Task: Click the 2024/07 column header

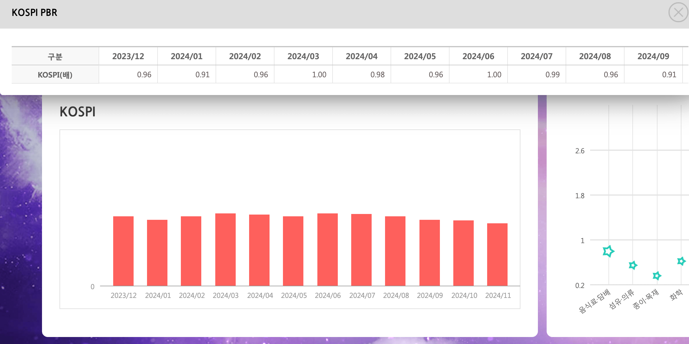Action: pos(537,56)
